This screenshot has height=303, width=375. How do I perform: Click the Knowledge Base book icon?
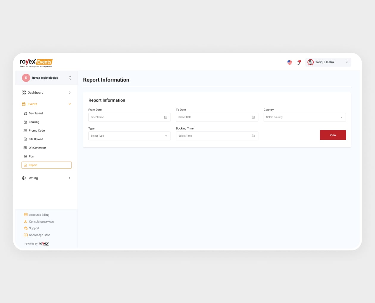(x=26, y=235)
